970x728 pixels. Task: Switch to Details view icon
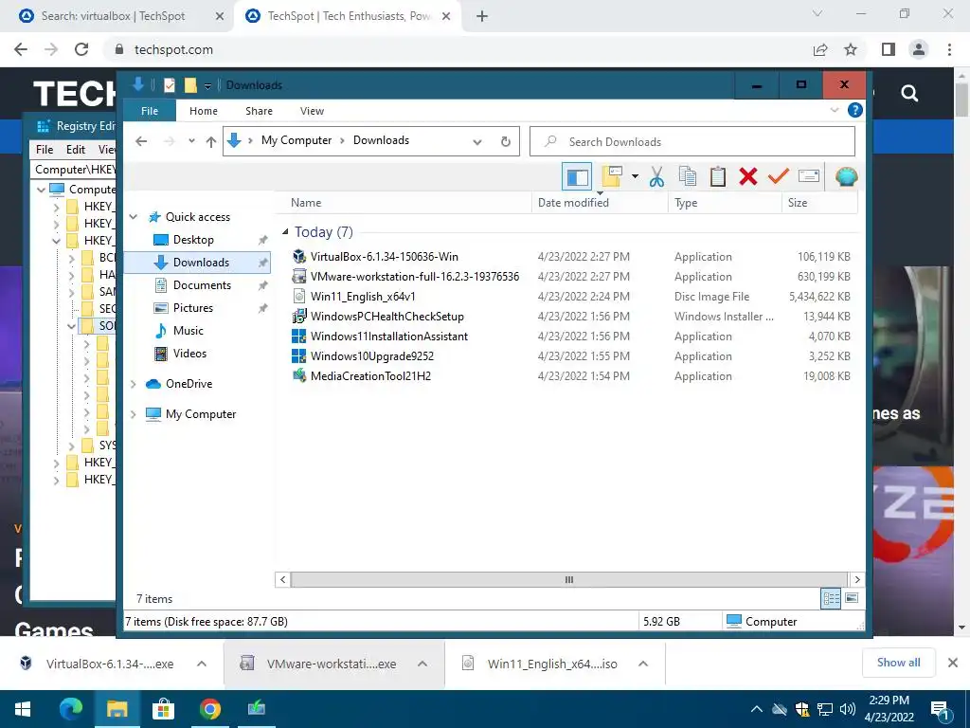(x=831, y=598)
